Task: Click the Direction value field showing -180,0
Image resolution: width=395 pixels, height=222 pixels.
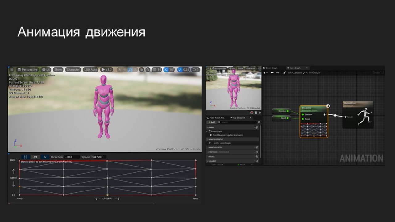Action: point(72,157)
